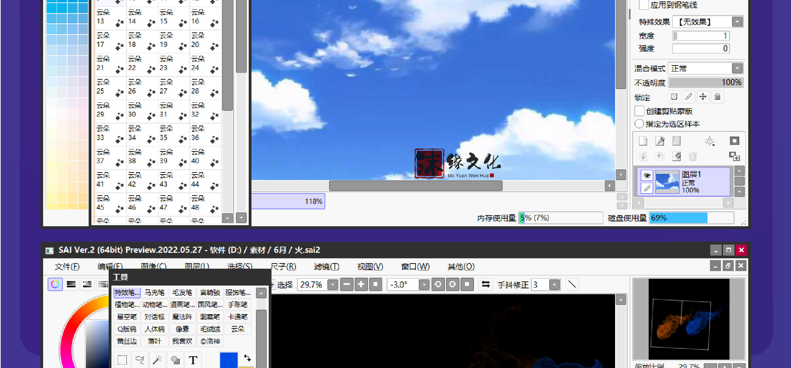
Task: Toggle the lock all padlock icon
Action: point(717,97)
